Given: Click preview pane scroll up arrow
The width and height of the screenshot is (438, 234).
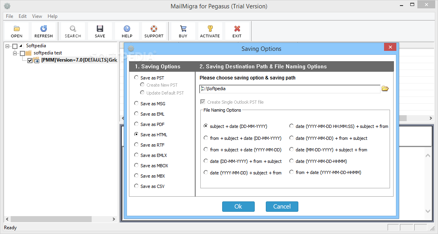Looking at the screenshot, I should point(428,155).
